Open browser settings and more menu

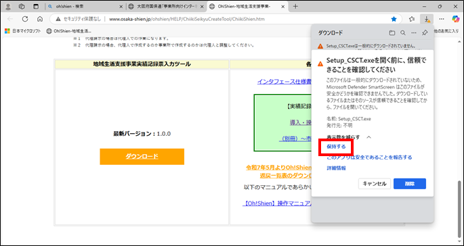(442, 19)
